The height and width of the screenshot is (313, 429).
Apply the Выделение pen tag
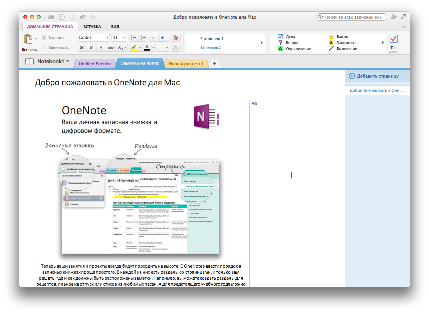coord(343,49)
